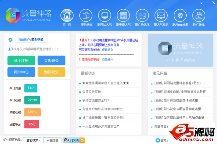This screenshot has height=144, width=217.
Task: Open the 首页 home icon
Action: tap(67, 16)
